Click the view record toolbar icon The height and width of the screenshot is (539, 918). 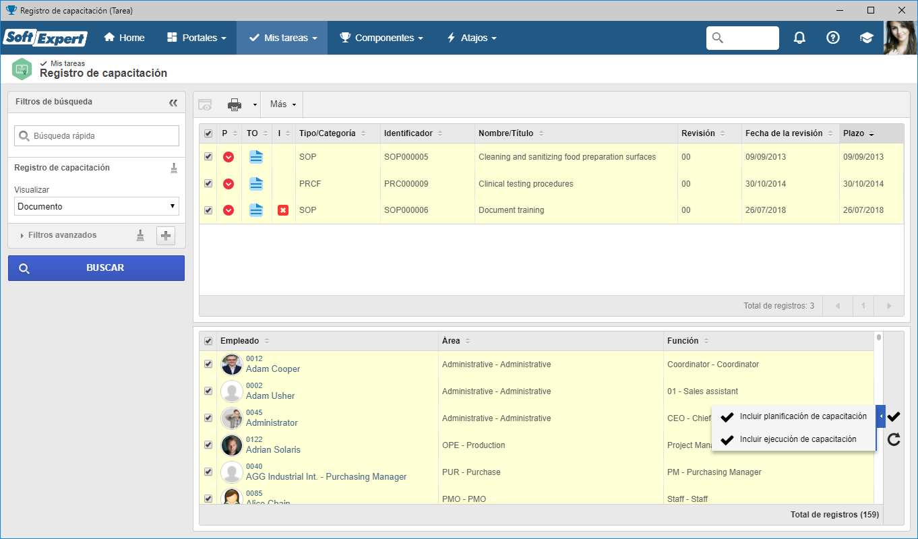[205, 104]
